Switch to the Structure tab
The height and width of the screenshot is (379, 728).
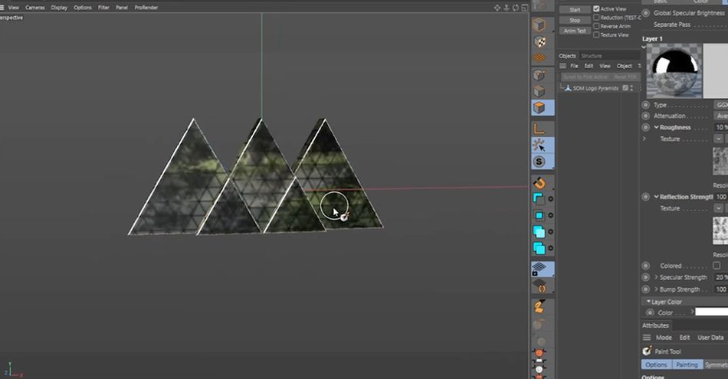591,56
